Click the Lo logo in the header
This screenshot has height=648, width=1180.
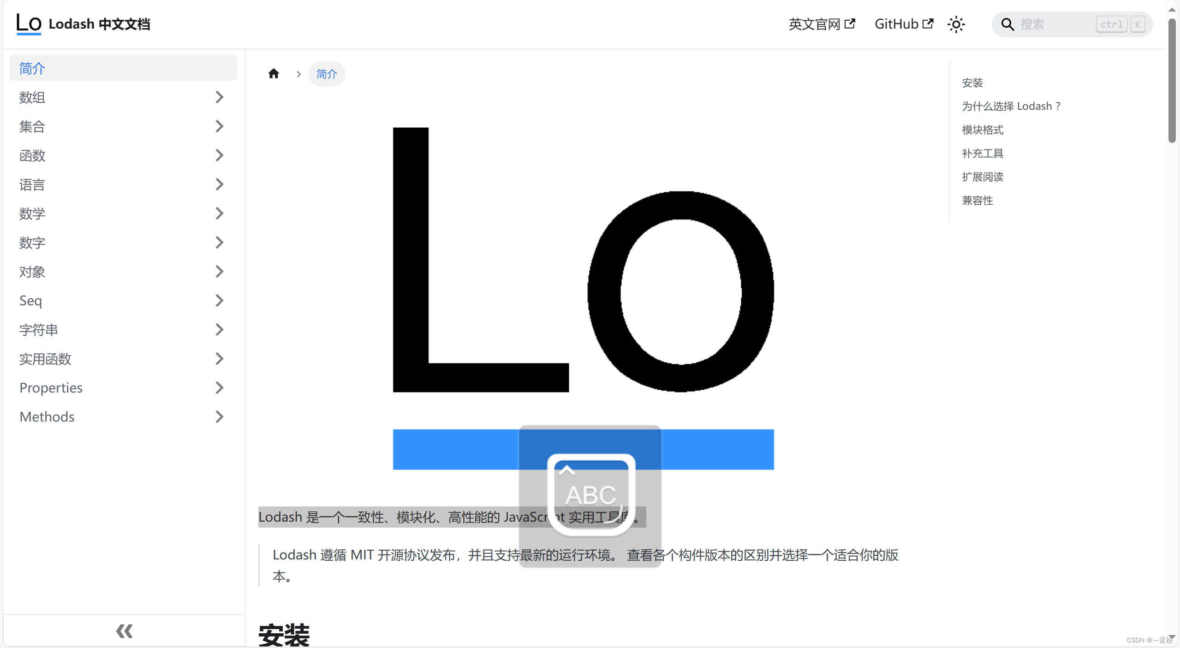[29, 24]
